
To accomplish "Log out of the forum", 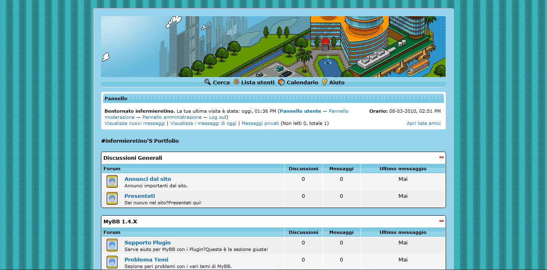I will (x=218, y=117).
